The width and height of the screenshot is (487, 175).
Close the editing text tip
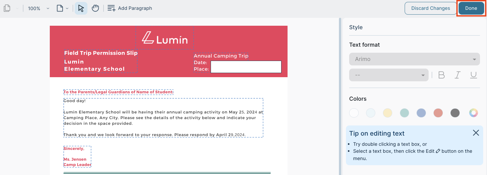click(476, 133)
